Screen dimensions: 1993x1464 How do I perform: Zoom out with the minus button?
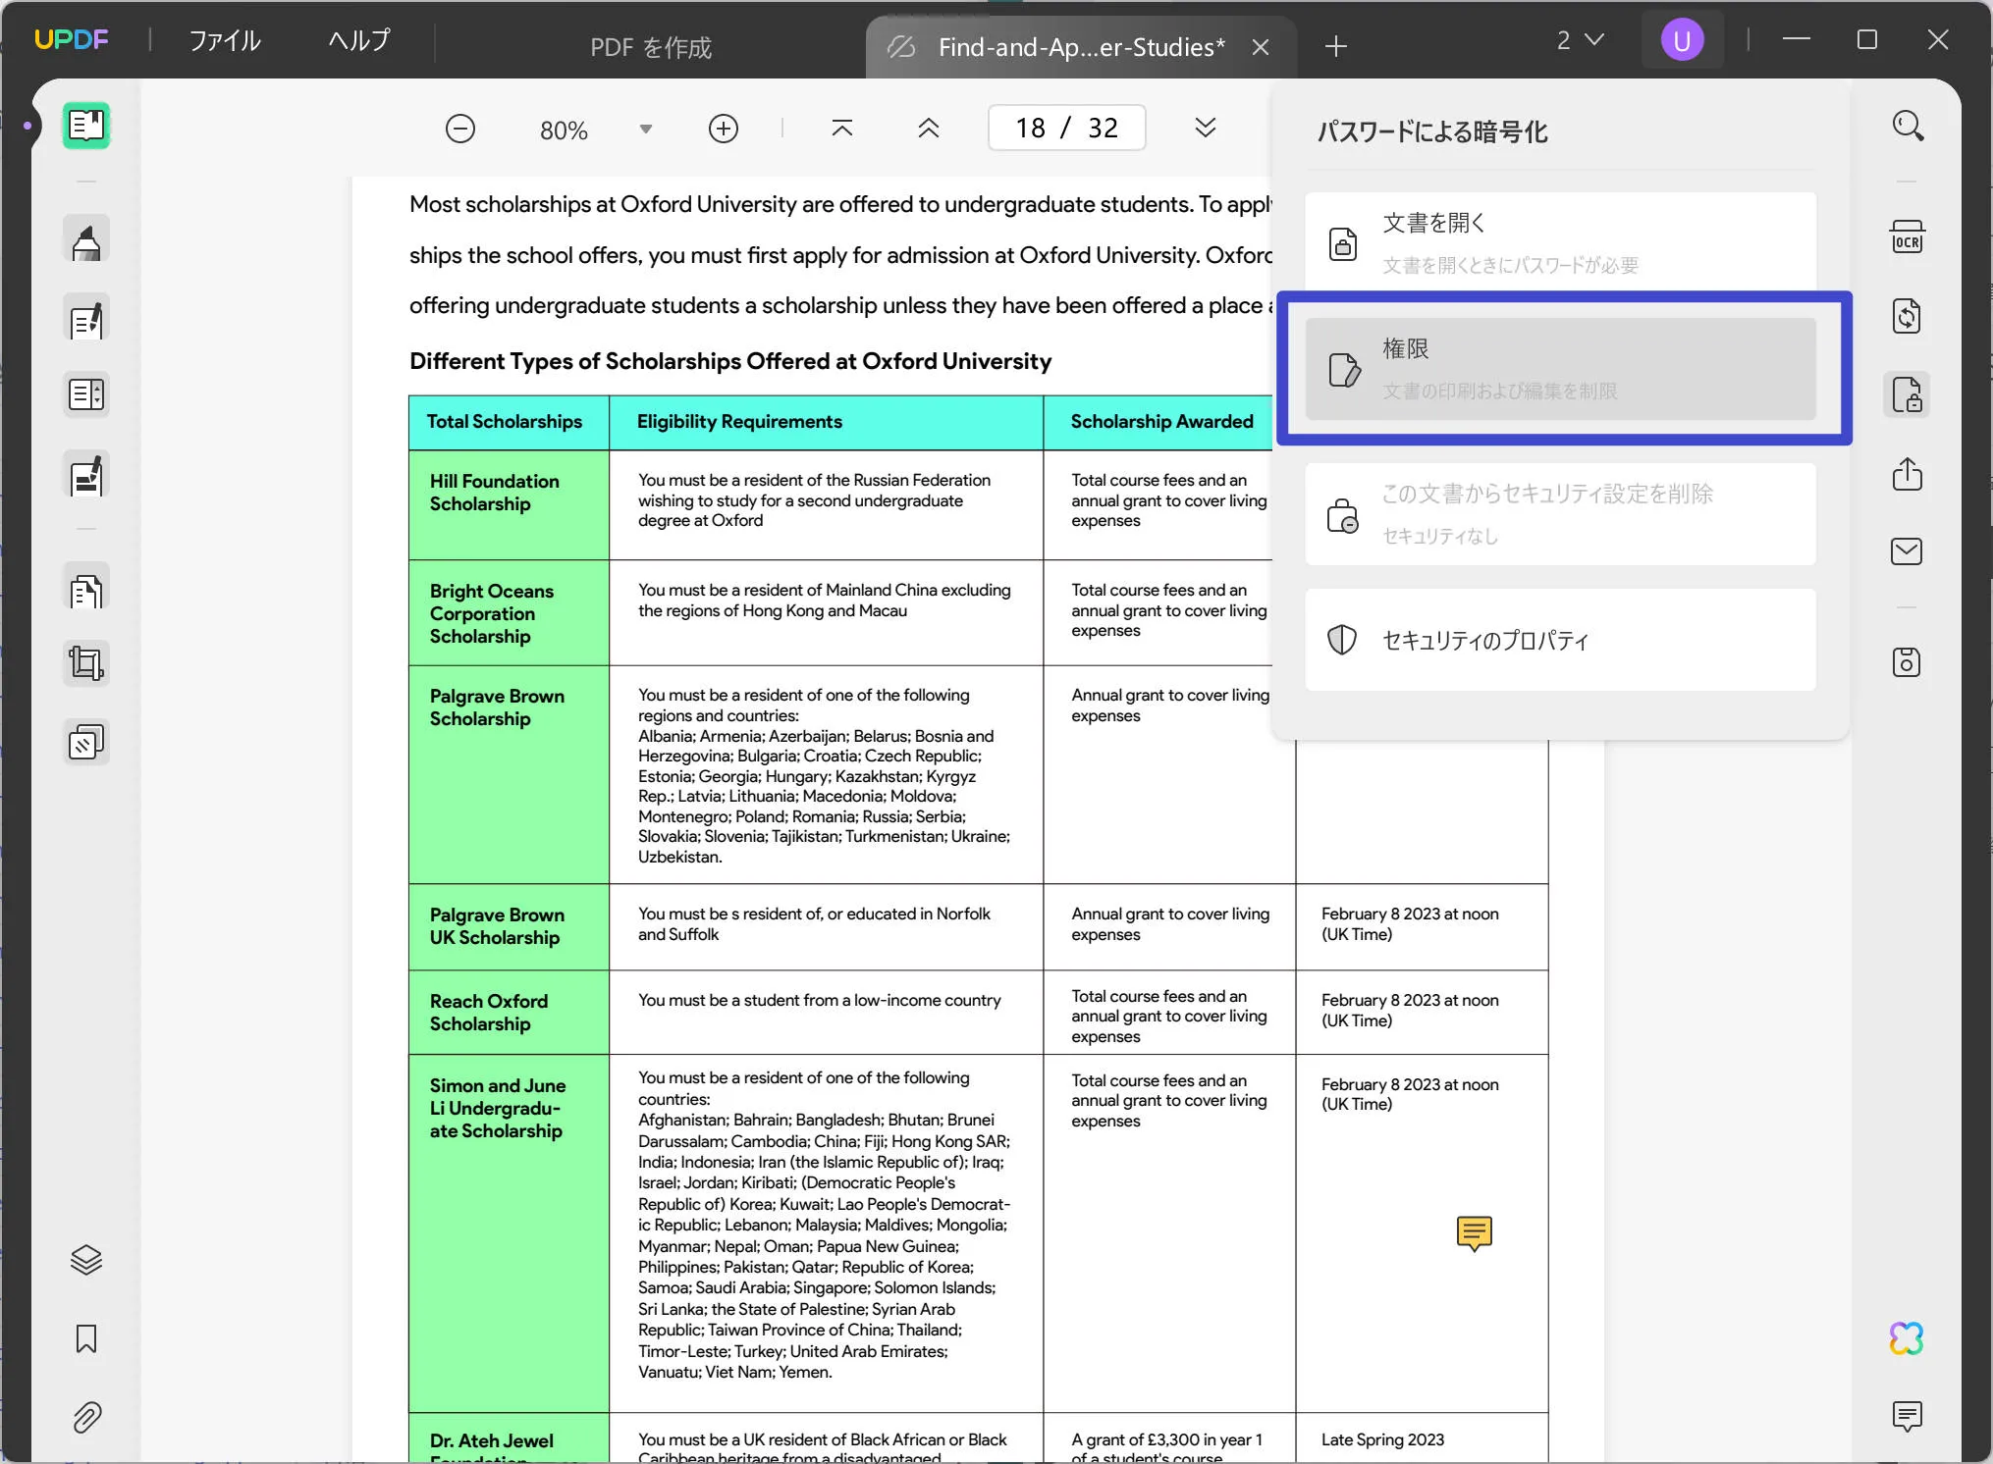coord(460,129)
